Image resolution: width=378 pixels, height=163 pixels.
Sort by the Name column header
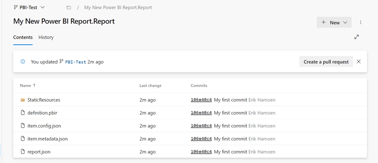click(x=27, y=86)
